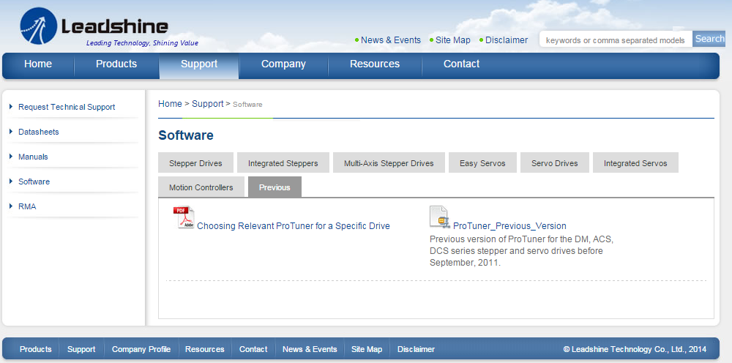Click the arrow beside RMA
This screenshot has width=732, height=363.
11,206
